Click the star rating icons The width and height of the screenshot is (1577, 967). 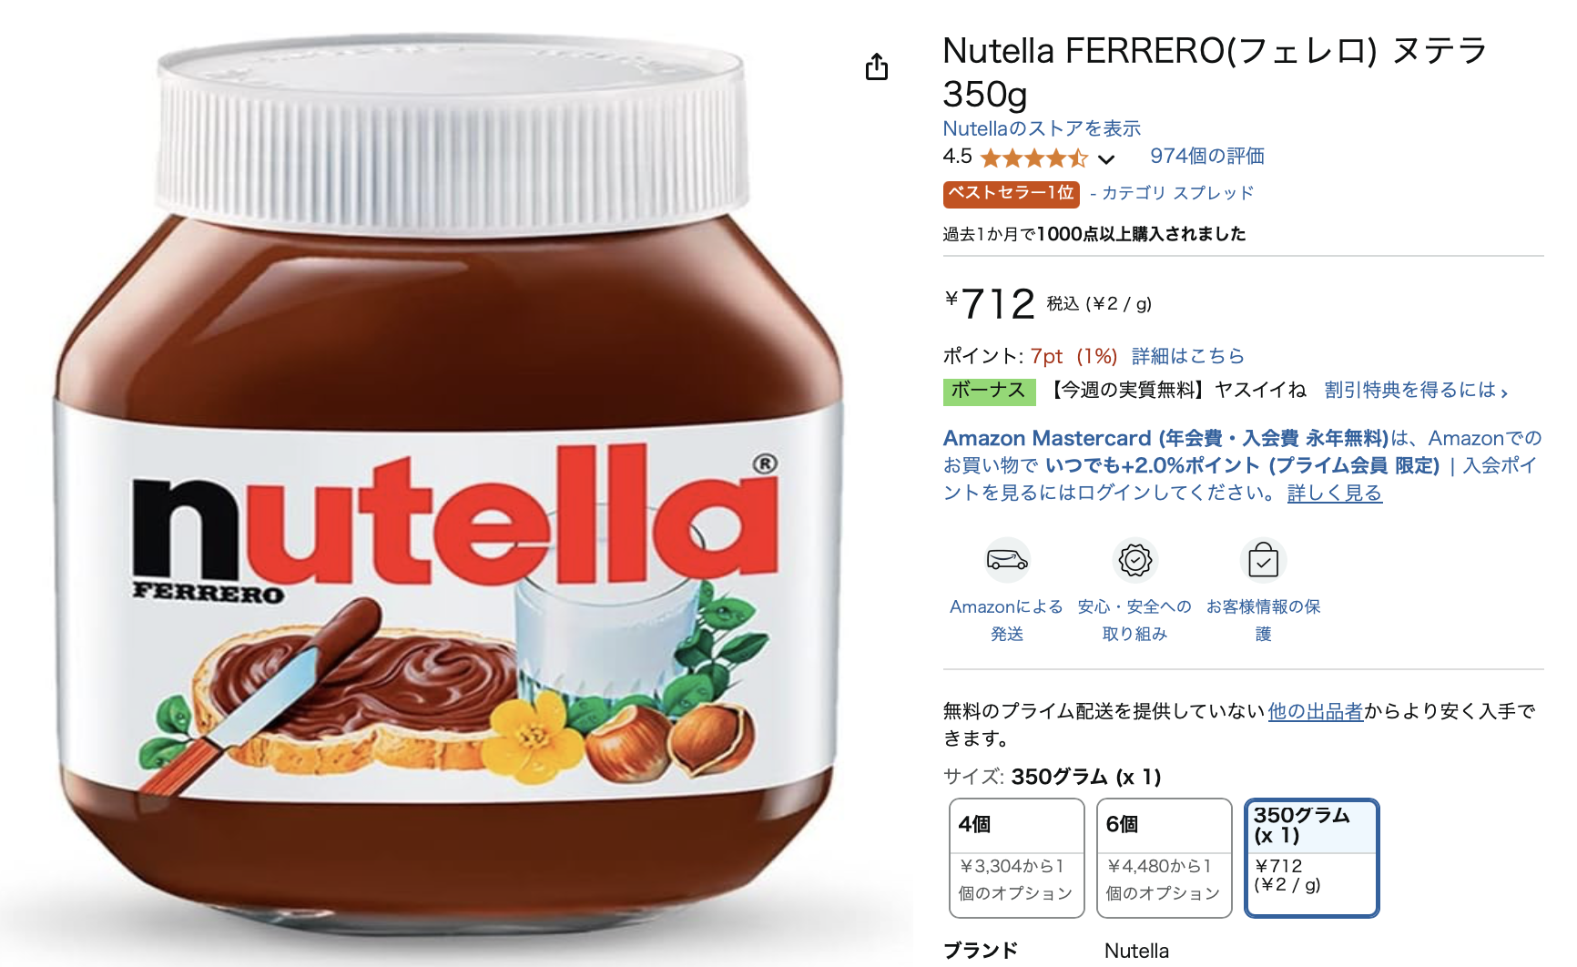[1033, 158]
